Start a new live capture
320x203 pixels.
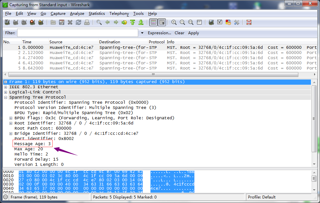pos(24,22)
